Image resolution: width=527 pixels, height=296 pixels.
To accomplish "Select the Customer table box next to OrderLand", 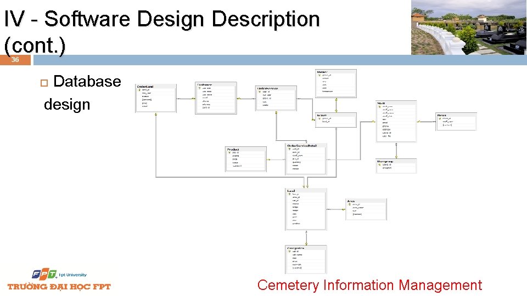I will click(216, 98).
